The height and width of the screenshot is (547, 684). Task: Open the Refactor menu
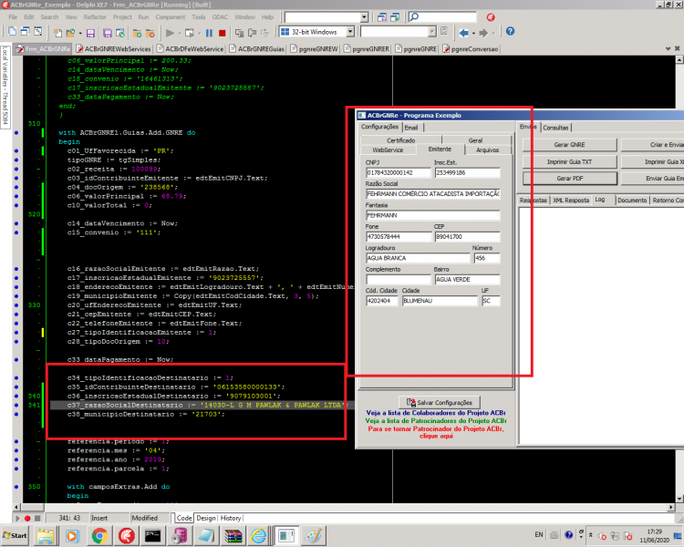click(95, 17)
